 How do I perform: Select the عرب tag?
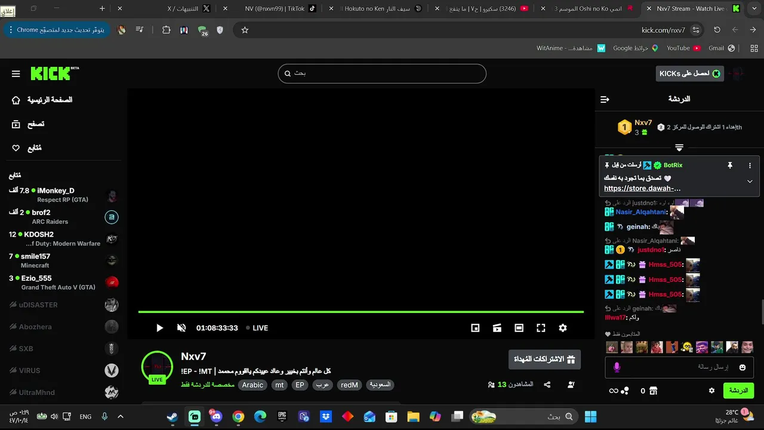[323, 385]
